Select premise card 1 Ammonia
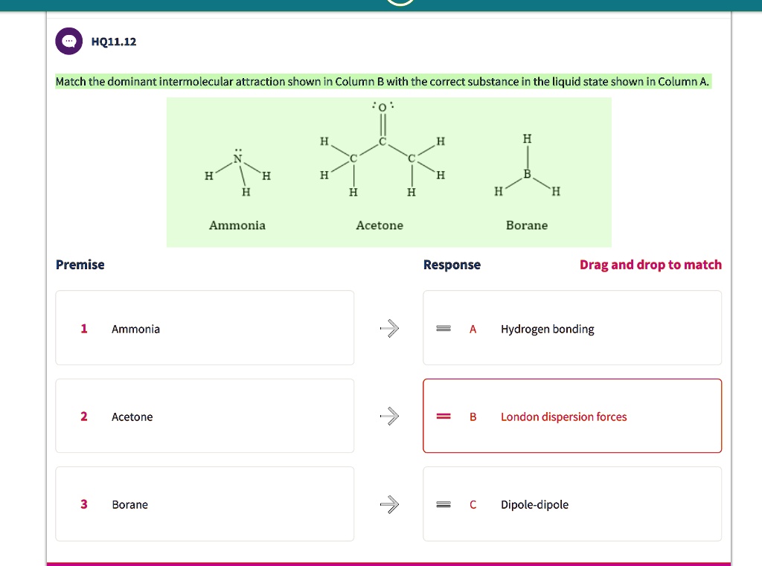The image size is (762, 566). coord(205,328)
